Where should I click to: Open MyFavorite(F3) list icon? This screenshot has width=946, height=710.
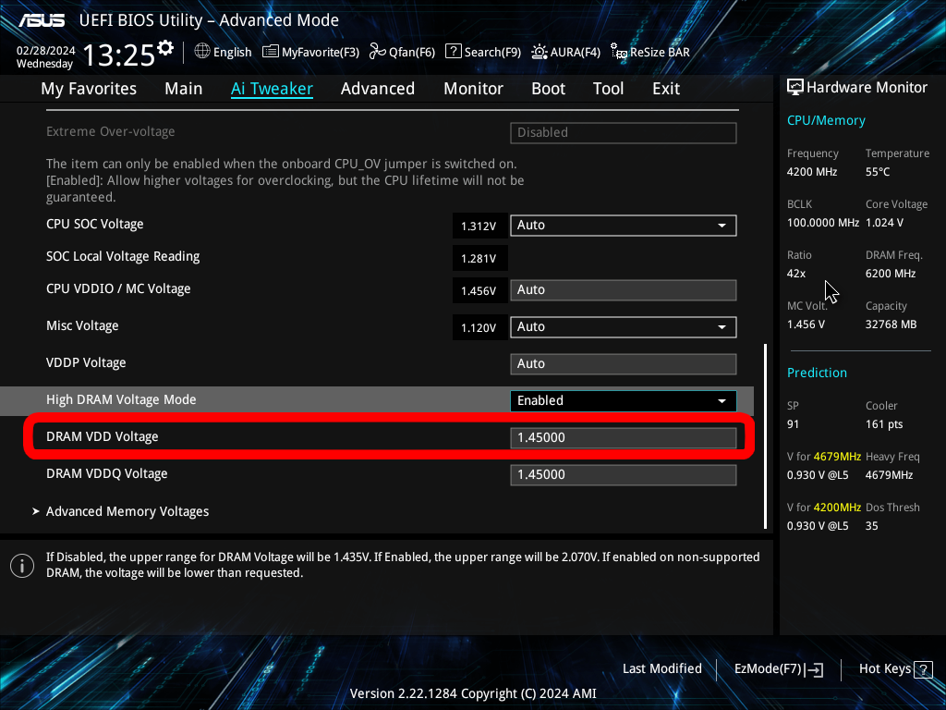pos(271,52)
